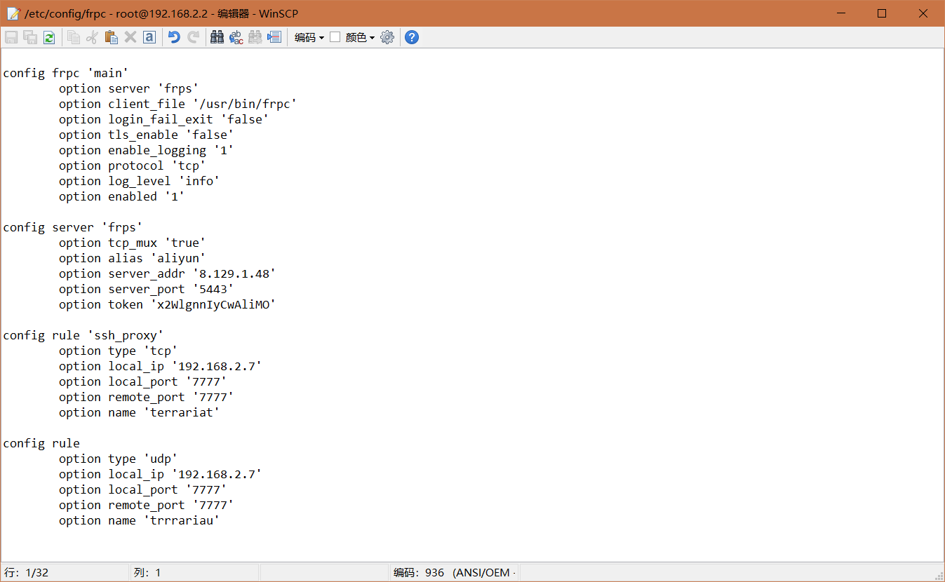Open the 编码 encoding dropdown

[x=307, y=36]
